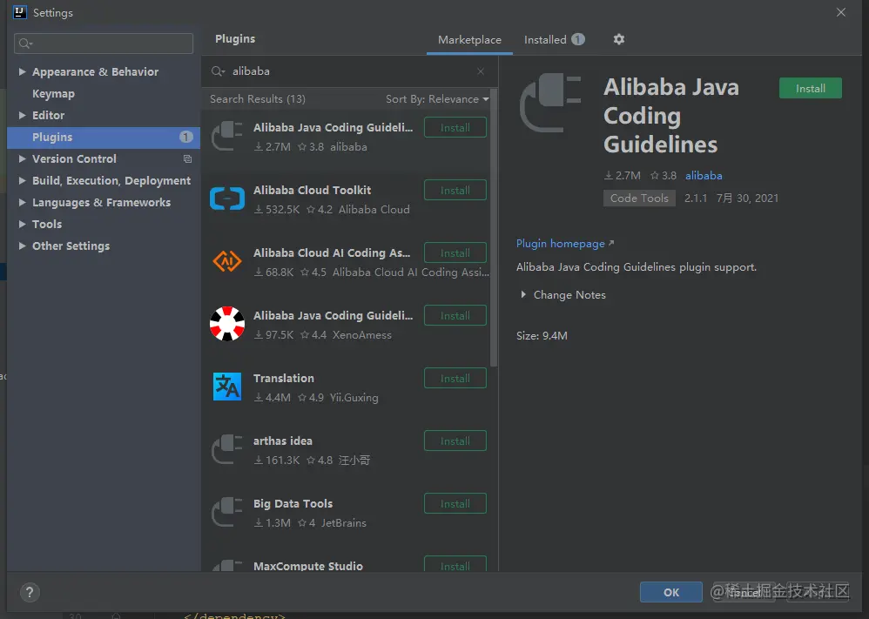869x619 pixels.
Task: Click the Translation plugin icon
Action: (x=227, y=387)
